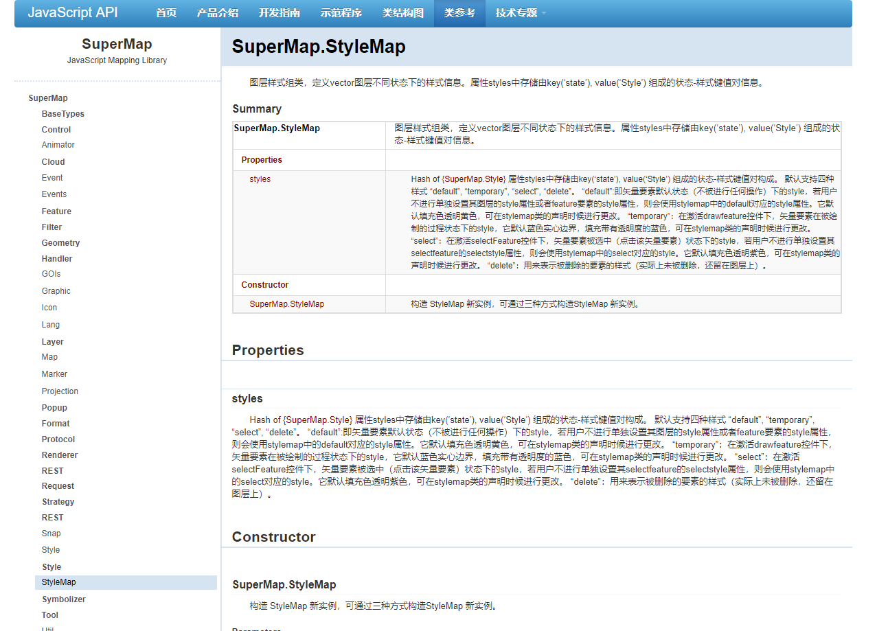Expand the Request category
Image resolution: width=877 pixels, height=631 pixels.
[x=58, y=486]
